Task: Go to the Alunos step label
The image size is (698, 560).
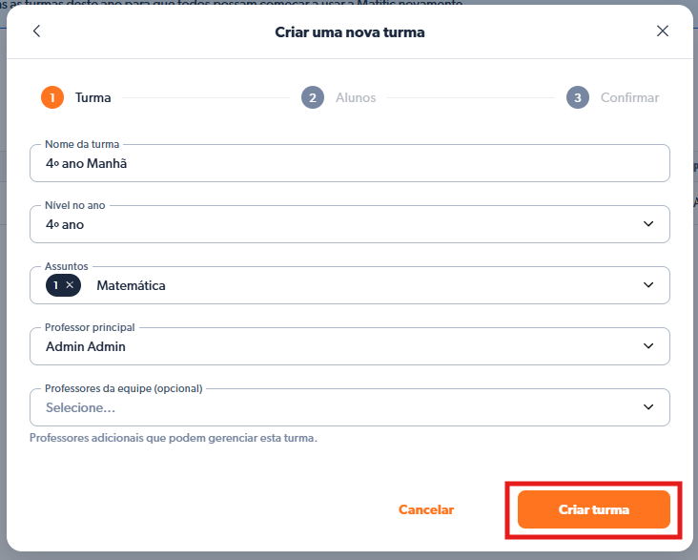Action: point(356,97)
